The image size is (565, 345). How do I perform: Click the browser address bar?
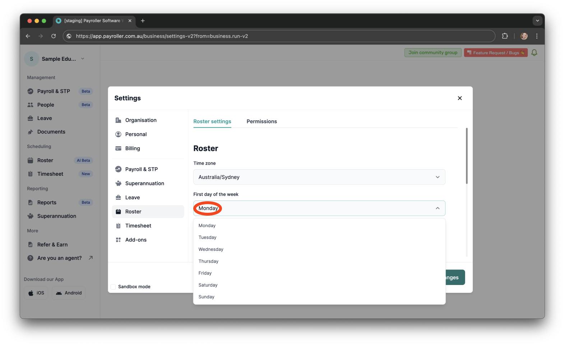tap(279, 36)
